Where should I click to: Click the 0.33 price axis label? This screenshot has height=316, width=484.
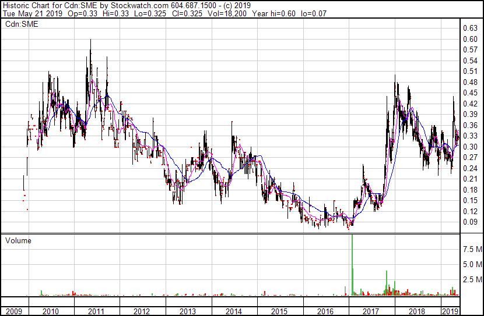point(470,136)
